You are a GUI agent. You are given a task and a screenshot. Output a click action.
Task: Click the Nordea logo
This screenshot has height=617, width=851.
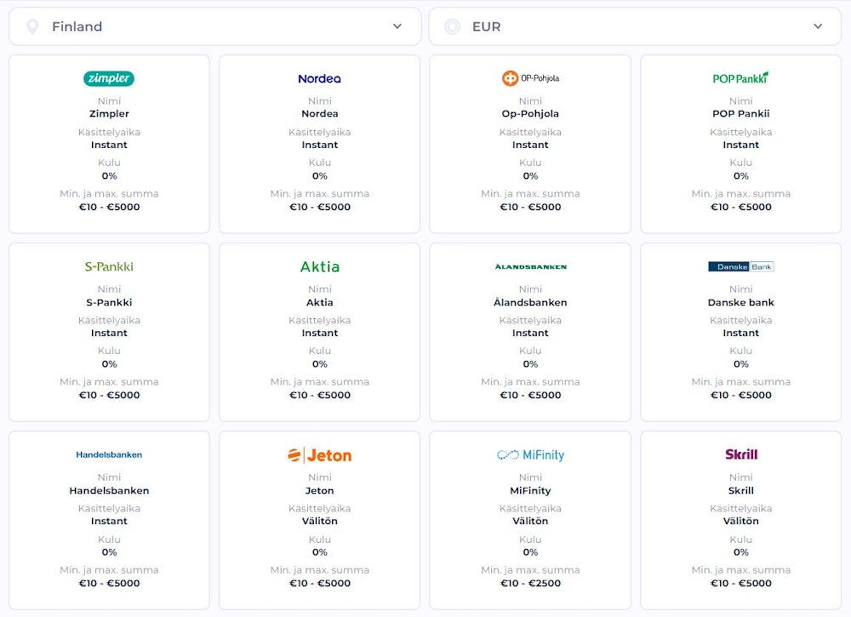[319, 78]
